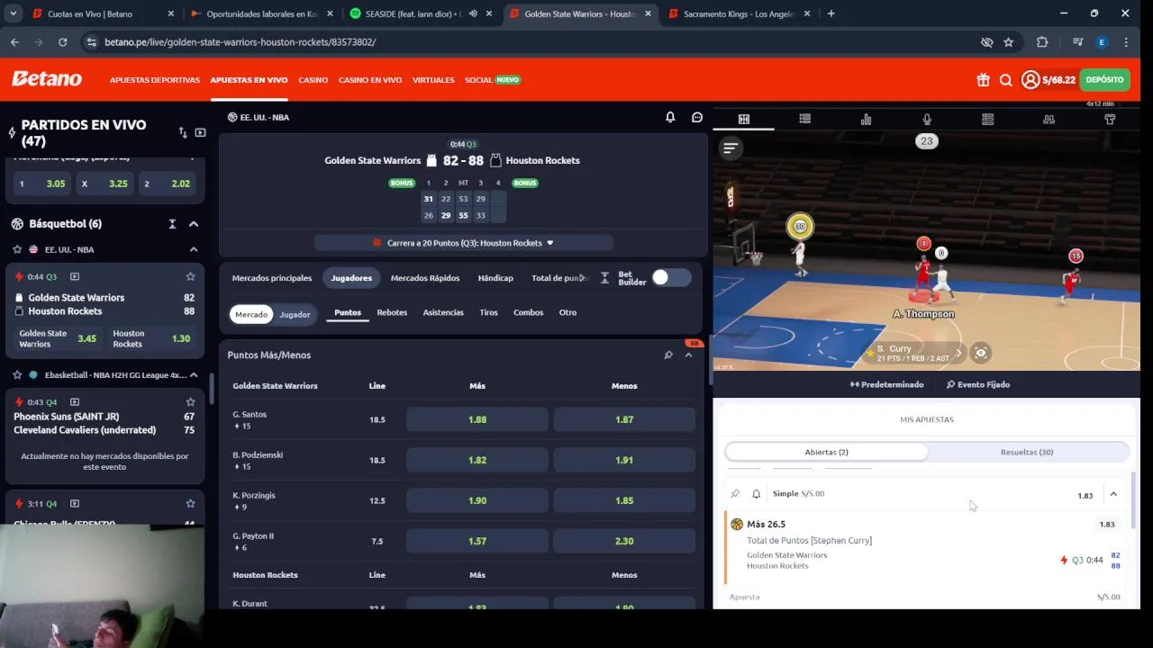Collapse the Puntos Más/Menos market
1153x648 pixels.
pos(688,355)
